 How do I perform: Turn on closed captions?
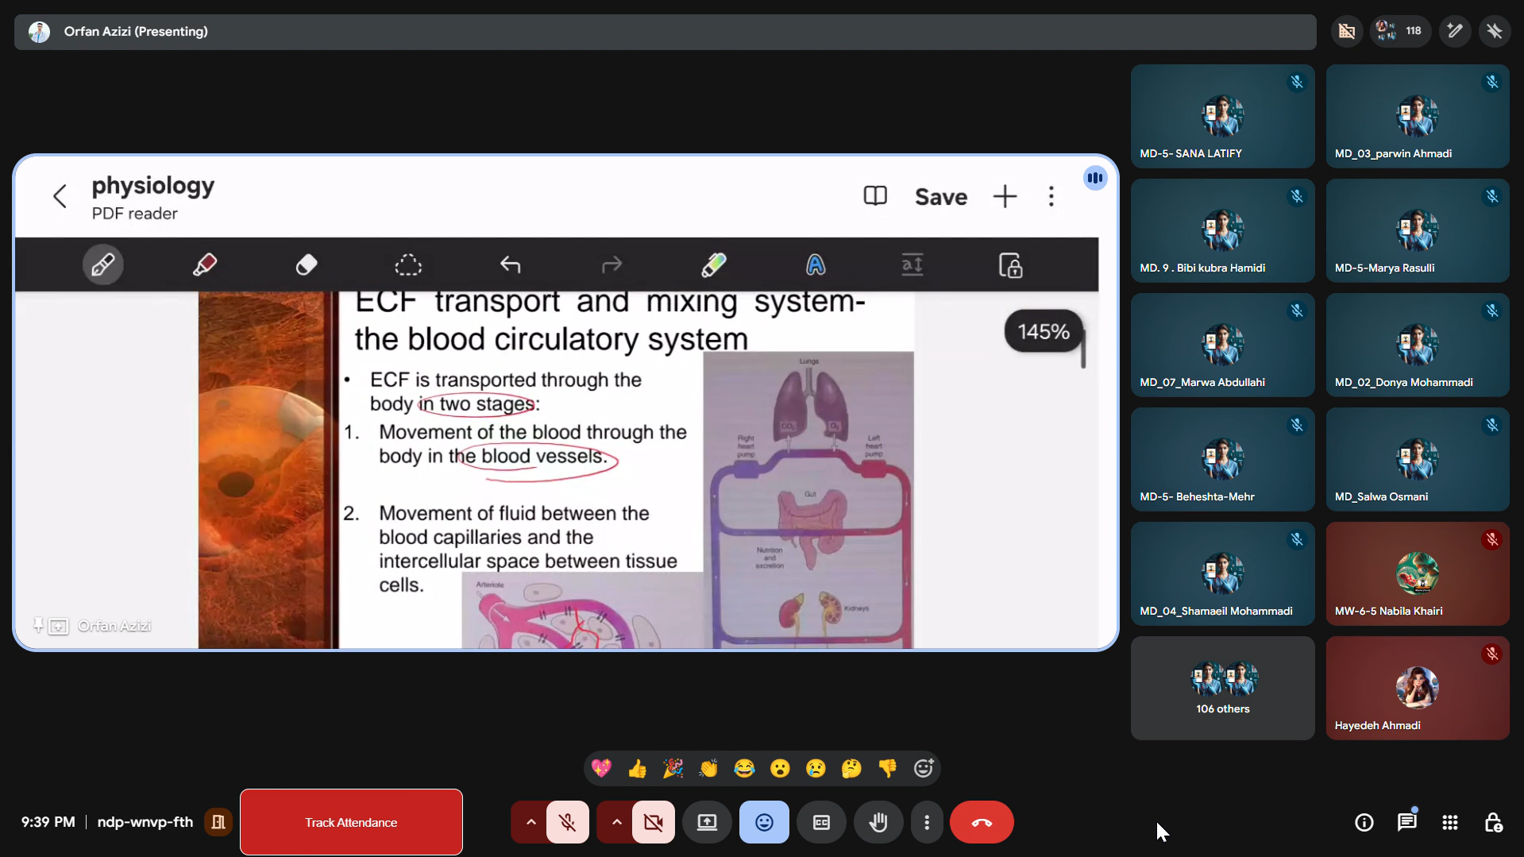(x=821, y=822)
